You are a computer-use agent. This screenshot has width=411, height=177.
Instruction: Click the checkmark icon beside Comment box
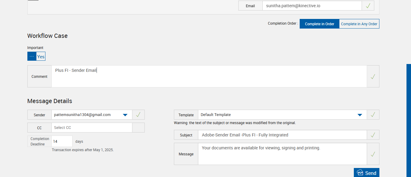coord(373,77)
